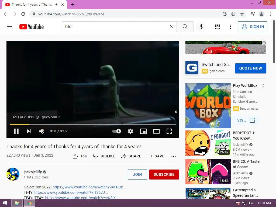Open jacknjellify channel avatar
276x207 pixels.
pyautogui.click(x=13, y=174)
